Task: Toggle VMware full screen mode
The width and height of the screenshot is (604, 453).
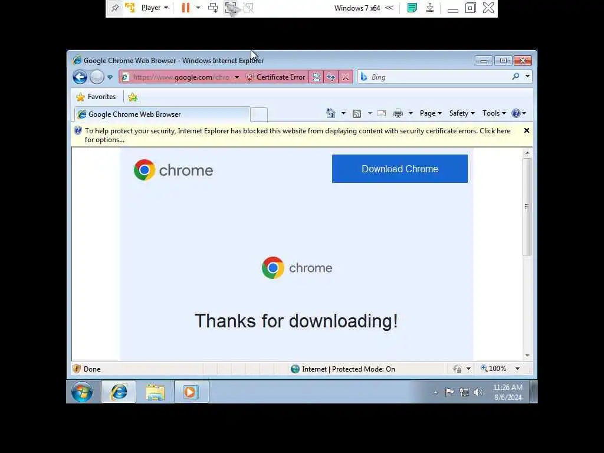Action: (x=231, y=8)
